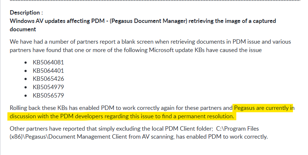Viewport: 308px width, 155px height.
Task: Click the word Rolling in the rollback paragraph
Action: [x=18, y=108]
